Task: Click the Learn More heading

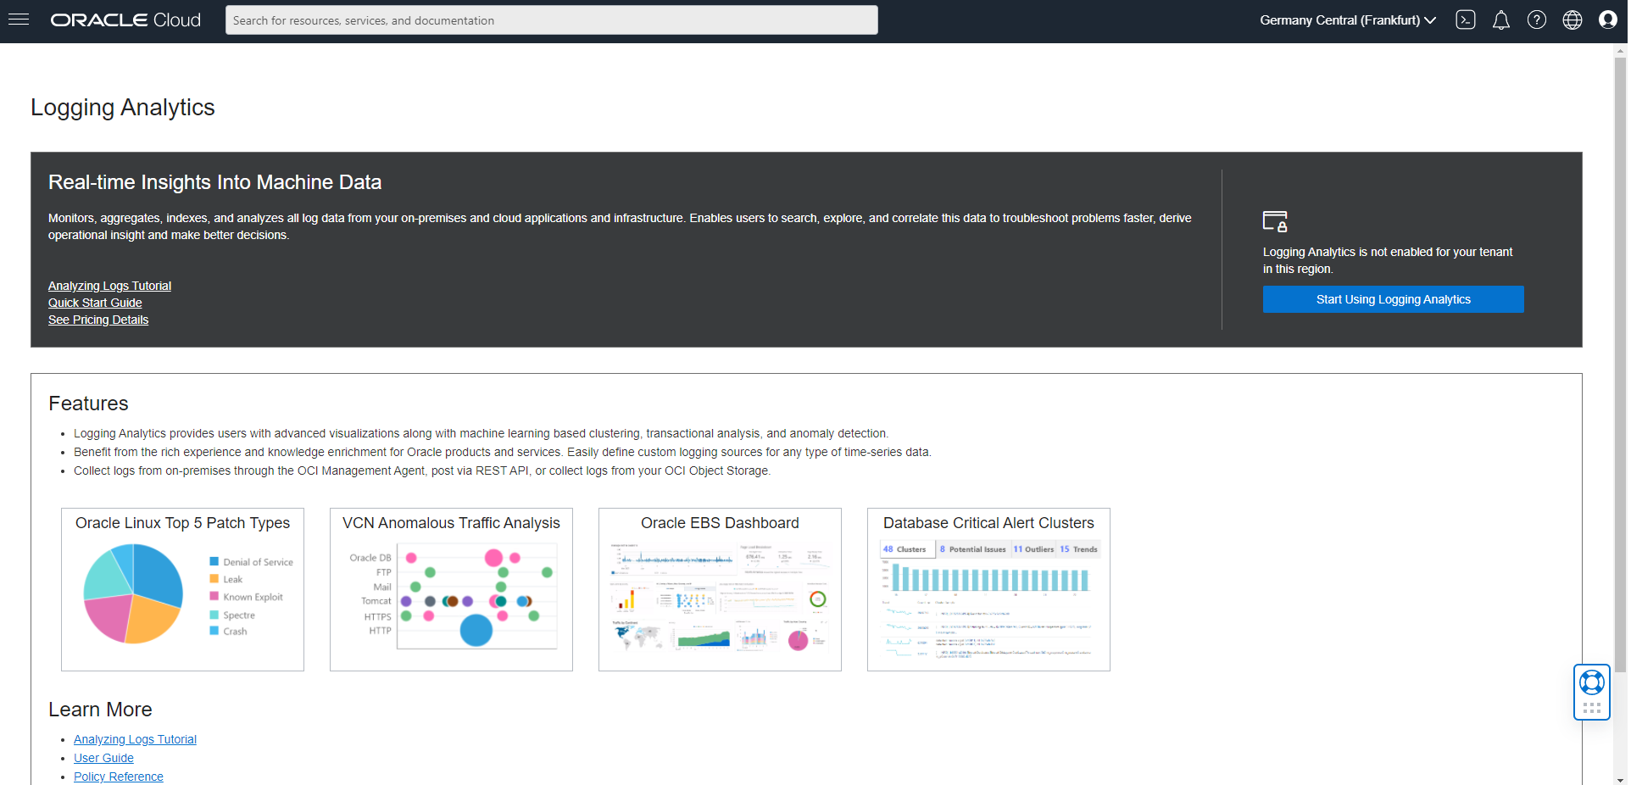Action: 100,710
